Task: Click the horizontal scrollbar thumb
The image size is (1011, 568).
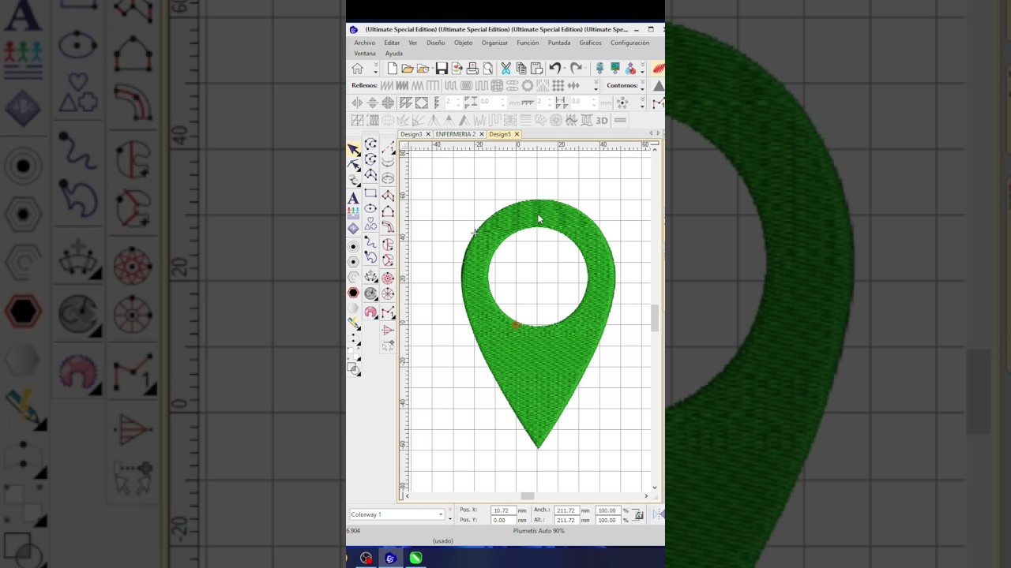Action: [527, 495]
